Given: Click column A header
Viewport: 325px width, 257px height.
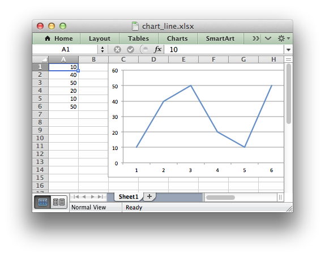Looking at the screenshot, I should 63,59.
